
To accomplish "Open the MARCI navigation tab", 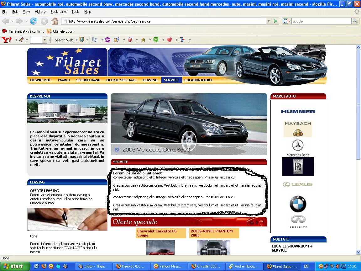I will coord(64,80).
